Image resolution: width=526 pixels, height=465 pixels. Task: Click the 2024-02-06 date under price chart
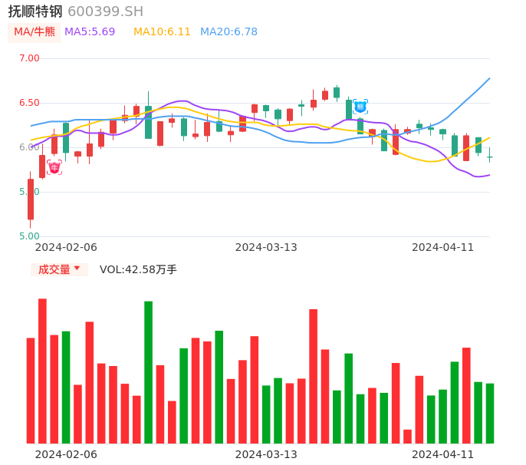(66, 247)
